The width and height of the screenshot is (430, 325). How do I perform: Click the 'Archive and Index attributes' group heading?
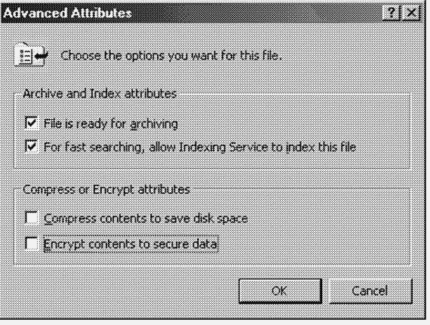(x=100, y=94)
